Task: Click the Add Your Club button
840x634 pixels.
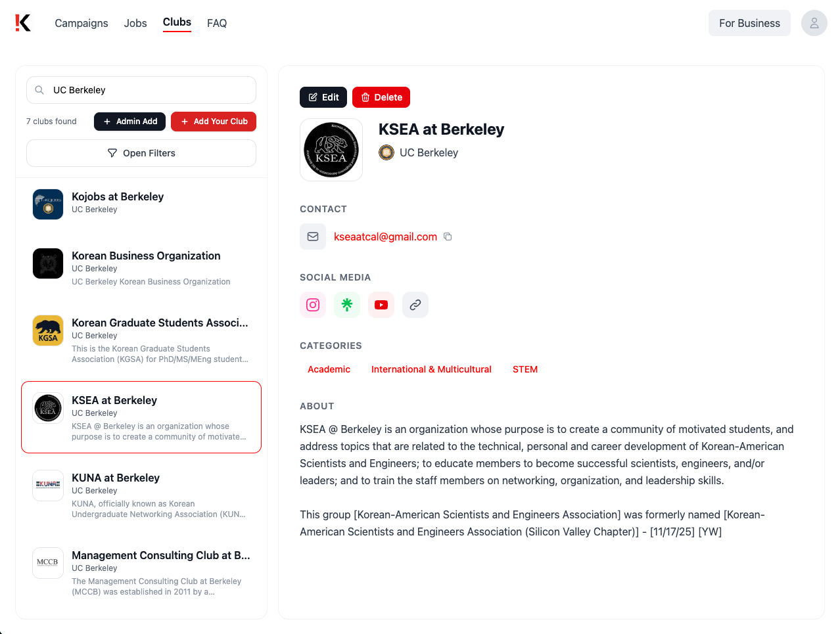Action: [x=214, y=122]
